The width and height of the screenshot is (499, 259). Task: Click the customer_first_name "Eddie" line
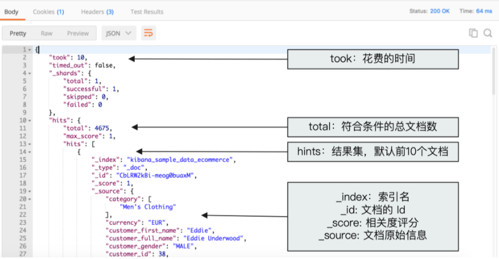pyautogui.click(x=160, y=230)
